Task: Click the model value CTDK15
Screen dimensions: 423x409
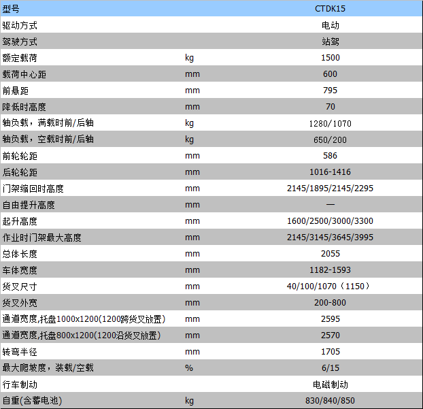Action: pyautogui.click(x=330, y=9)
